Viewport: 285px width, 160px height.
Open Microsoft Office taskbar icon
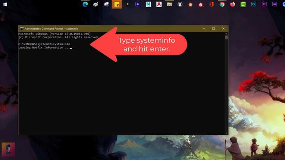(212, 4)
